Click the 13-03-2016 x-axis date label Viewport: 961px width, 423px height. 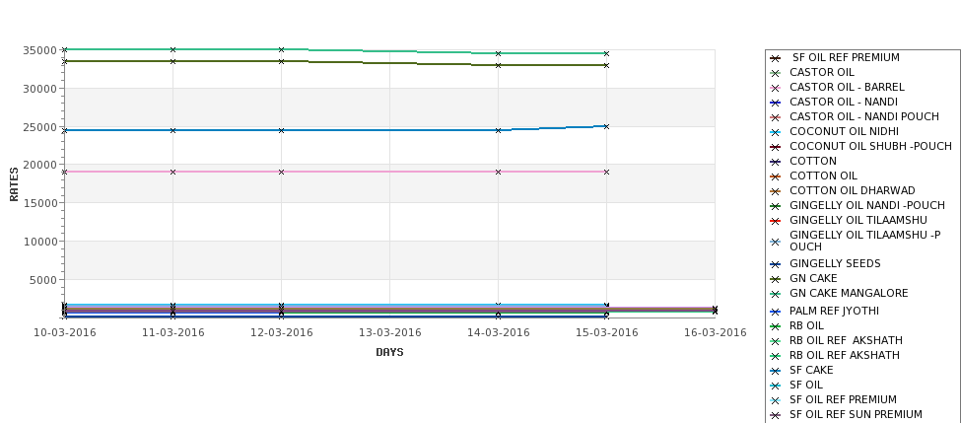coord(389,333)
